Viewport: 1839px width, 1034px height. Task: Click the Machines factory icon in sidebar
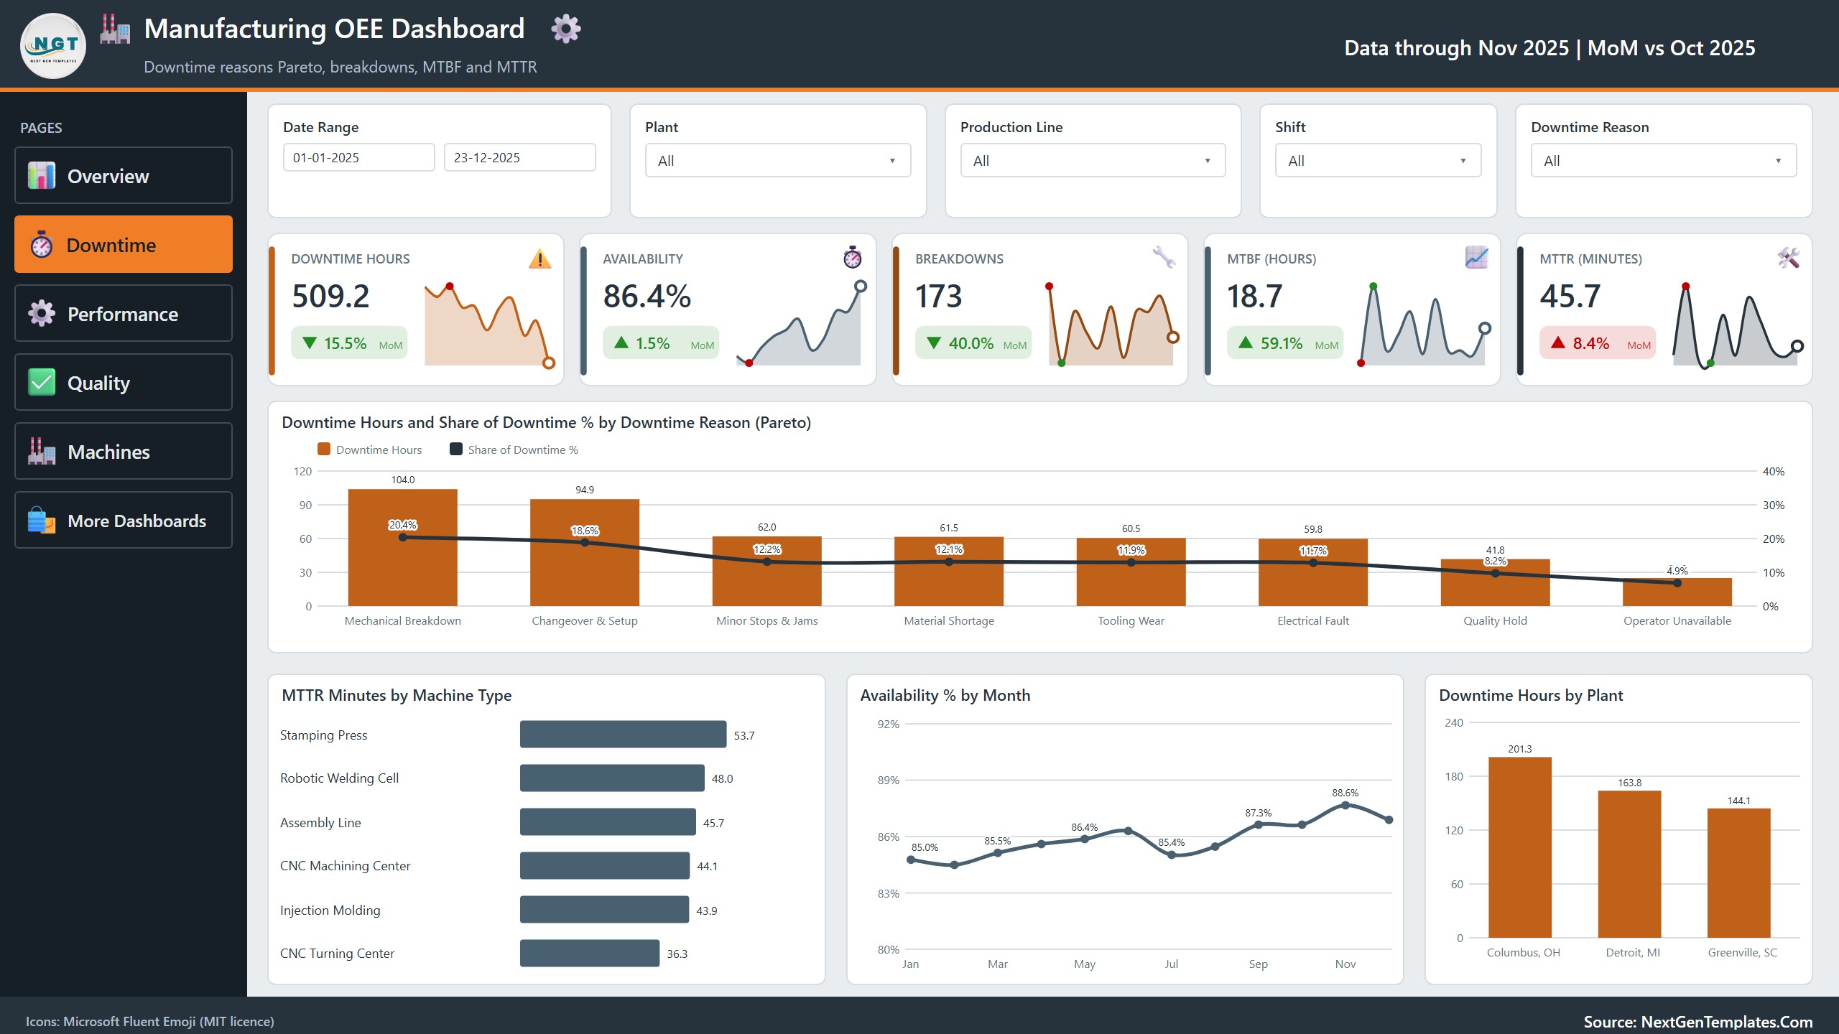(42, 451)
